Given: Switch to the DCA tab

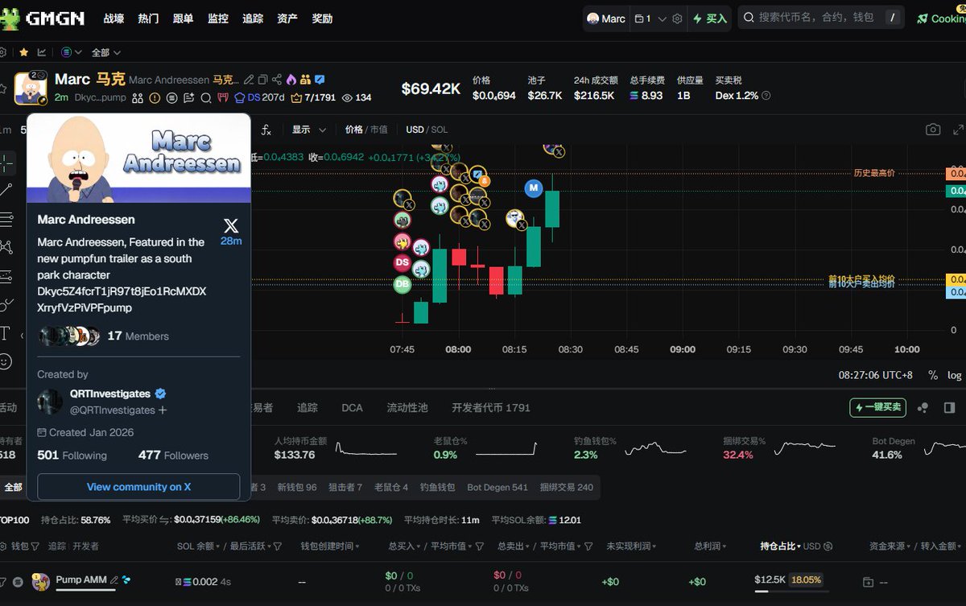Looking at the screenshot, I should pos(352,408).
